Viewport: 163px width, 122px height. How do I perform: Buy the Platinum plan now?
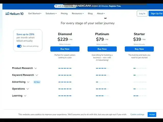[102, 49]
